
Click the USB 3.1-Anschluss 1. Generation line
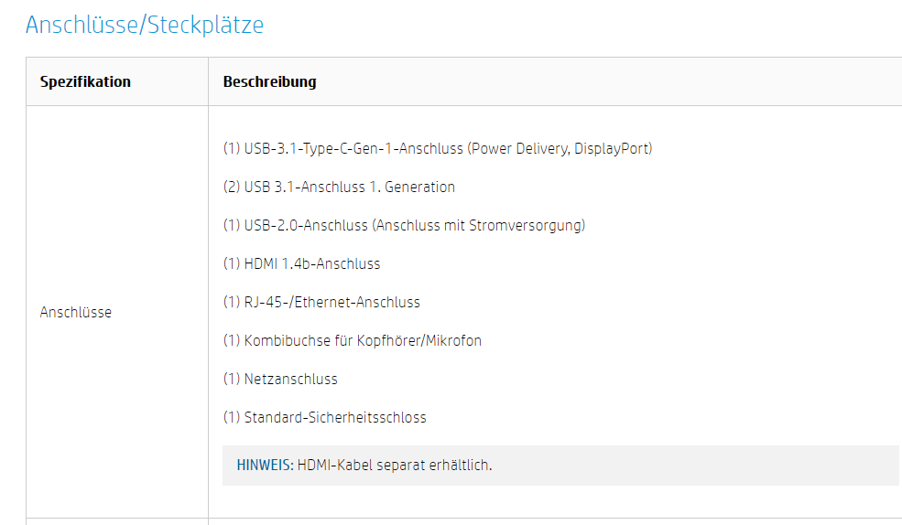[349, 187]
